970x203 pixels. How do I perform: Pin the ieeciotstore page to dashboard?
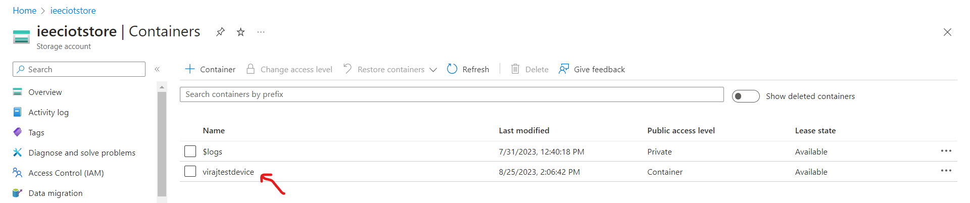click(220, 32)
